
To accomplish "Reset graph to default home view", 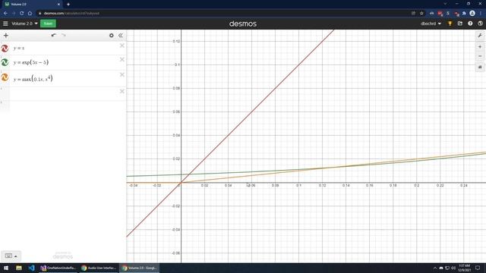I will [x=480, y=67].
